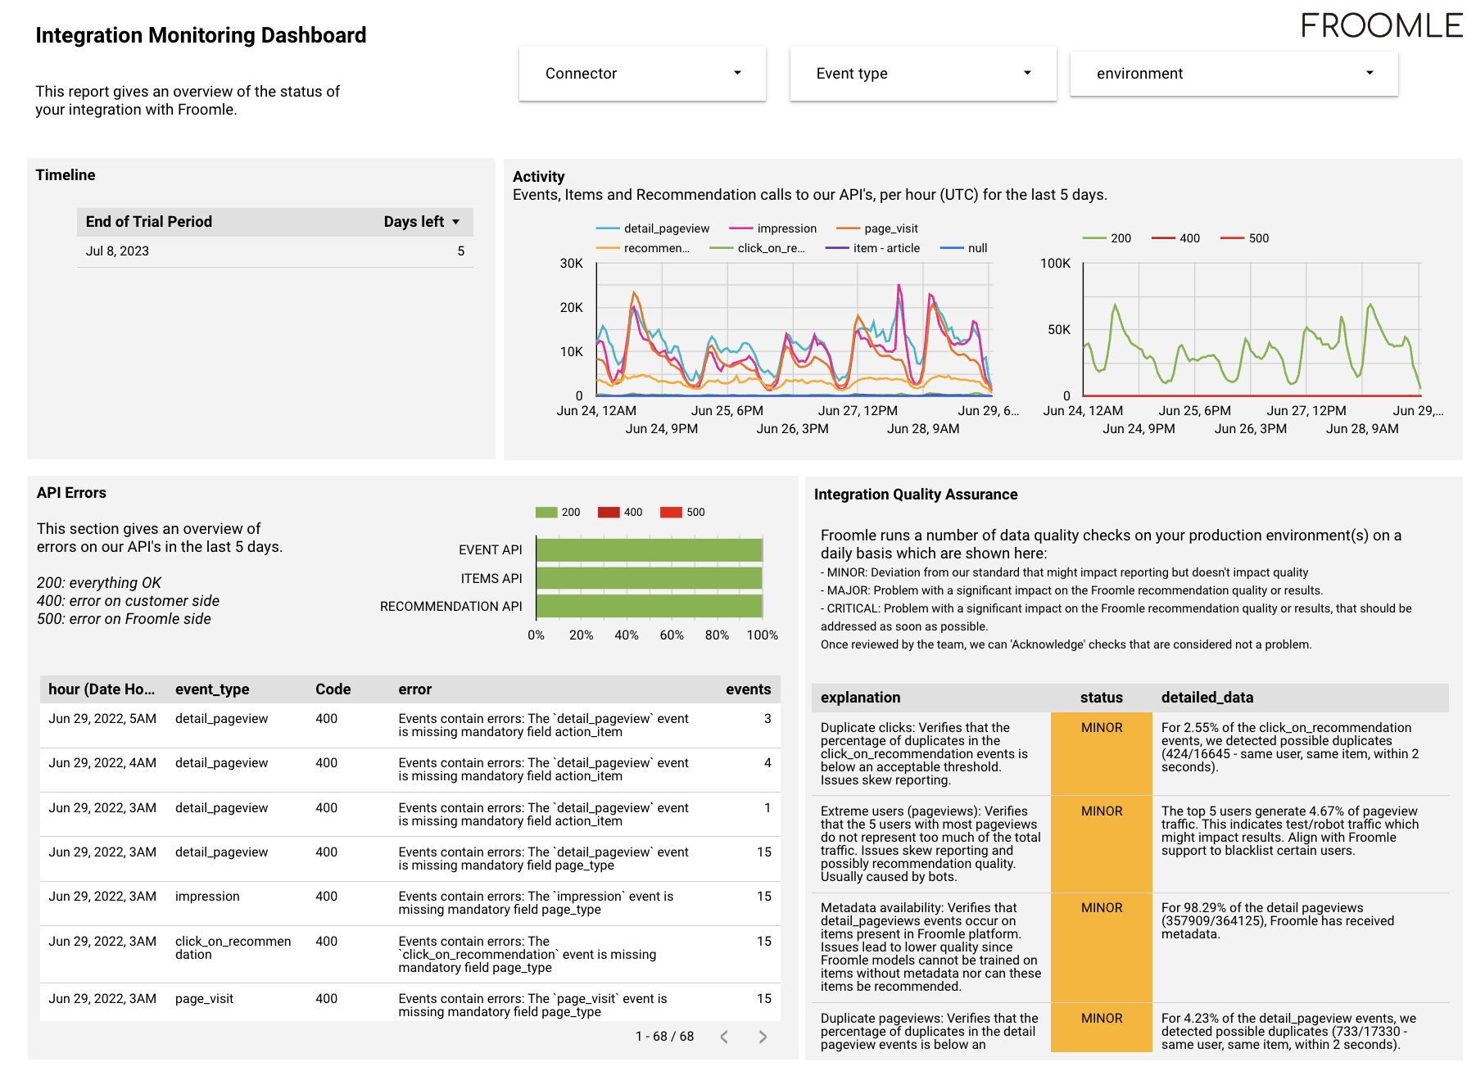Image resolution: width=1476 pixels, height=1071 pixels.
Task: Select the Code column header
Action: [333, 689]
